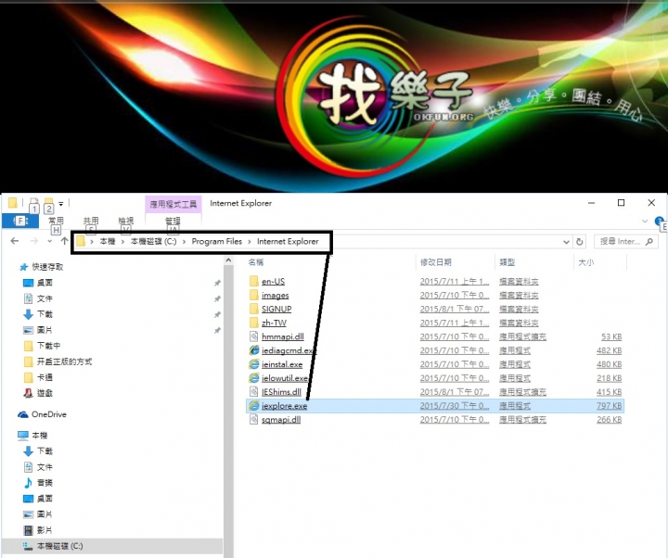Open 开启正版的方式 folder
This screenshot has width=668, height=558.
point(58,361)
